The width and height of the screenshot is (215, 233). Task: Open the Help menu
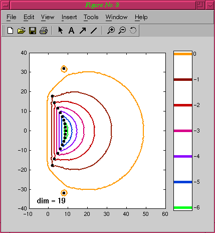(141, 18)
